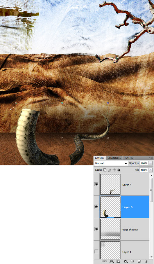The height and width of the screenshot is (264, 154).
Task: Click the Fill value field
Action: [x=144, y=170]
